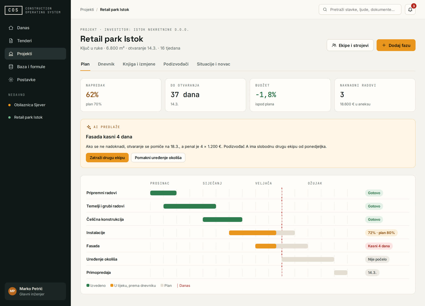This screenshot has width=425, height=306.
Task: Click the Nije počelo status badge
Action: pyautogui.click(x=377, y=259)
